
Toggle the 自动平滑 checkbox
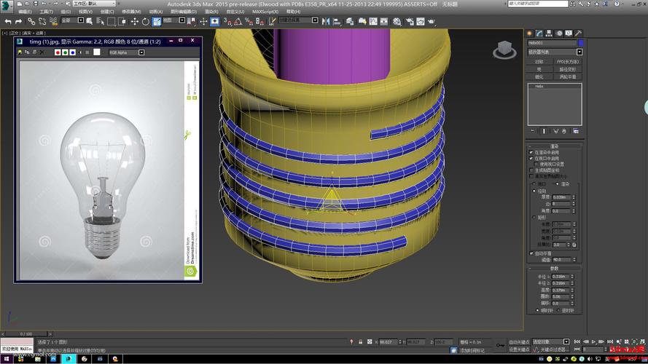point(531,253)
